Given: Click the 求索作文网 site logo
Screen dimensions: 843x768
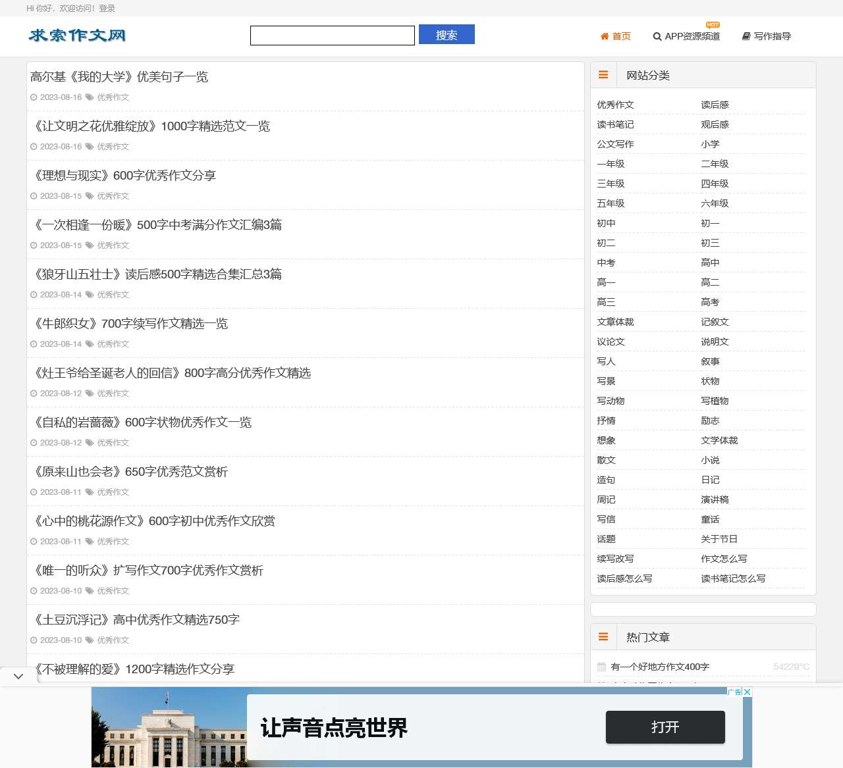Looking at the screenshot, I should [x=77, y=36].
